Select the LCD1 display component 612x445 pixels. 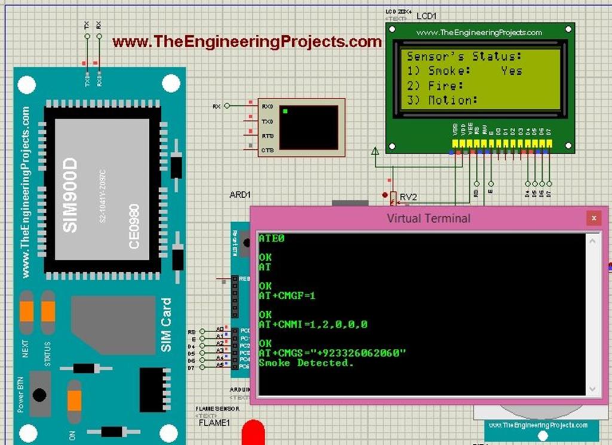coord(478,84)
